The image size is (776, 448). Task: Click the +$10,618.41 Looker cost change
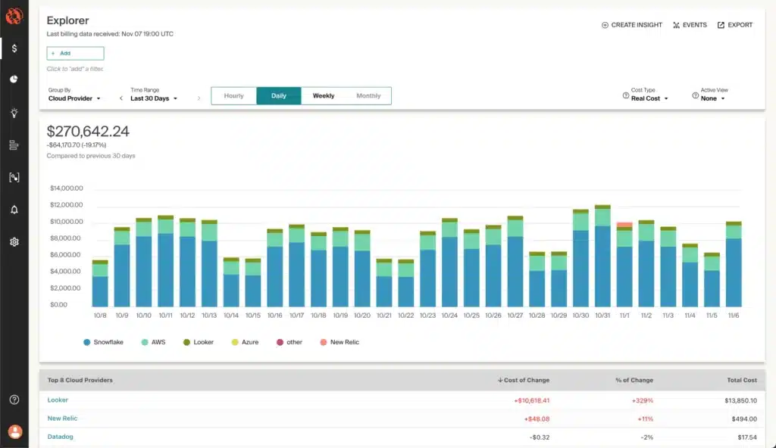[x=531, y=400]
